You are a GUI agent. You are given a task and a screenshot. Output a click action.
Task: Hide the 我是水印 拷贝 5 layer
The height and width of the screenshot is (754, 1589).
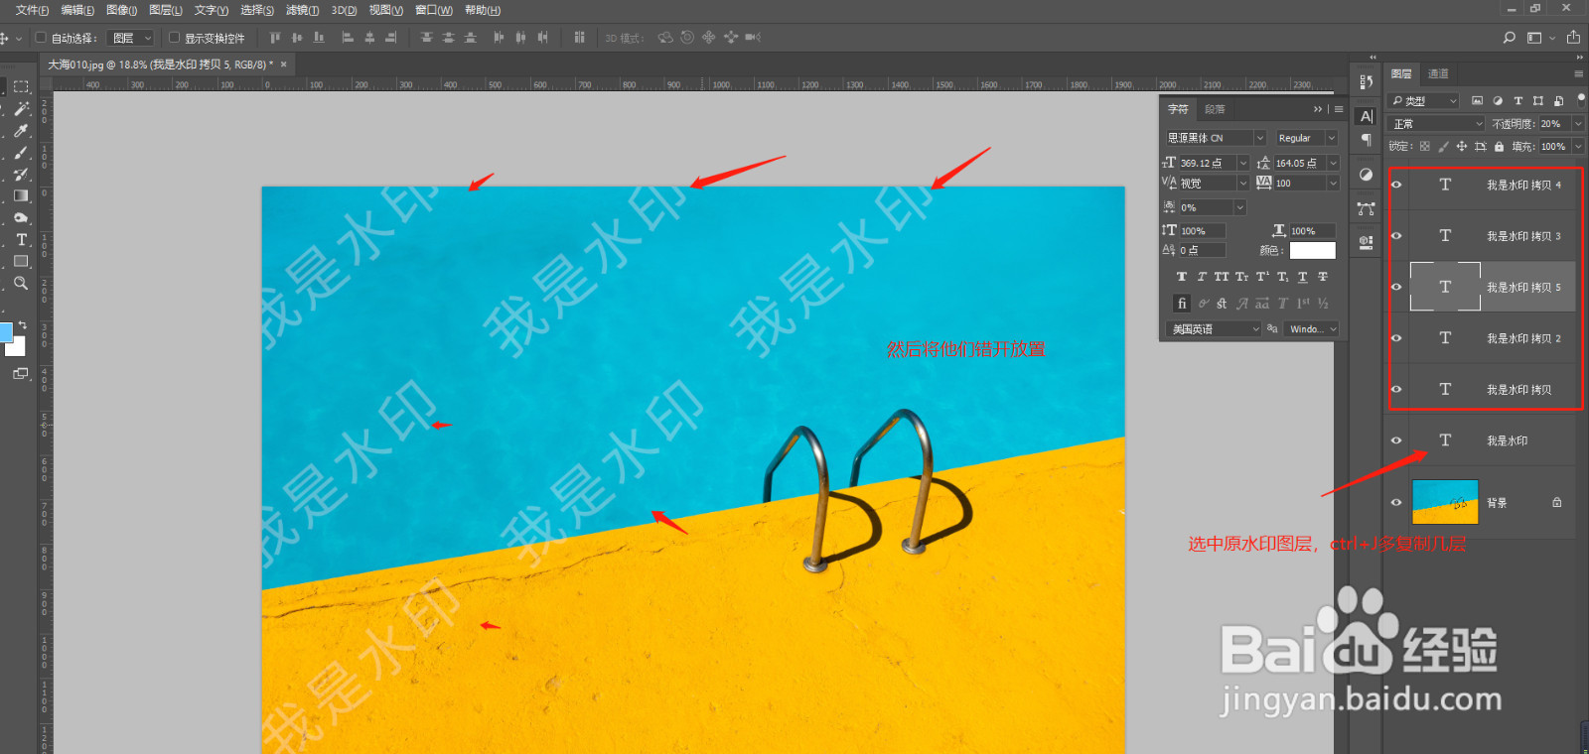(x=1396, y=288)
